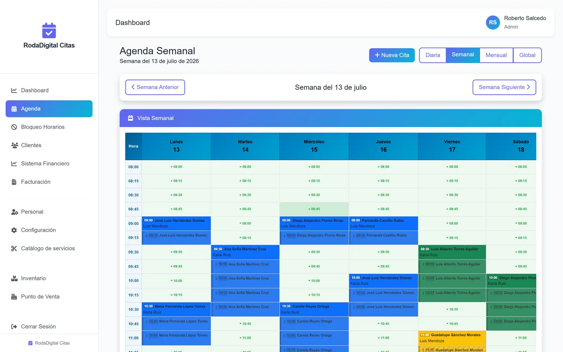Open 10:30 María Fernanda López Torres appointment
563x352 pixels.
point(176,309)
